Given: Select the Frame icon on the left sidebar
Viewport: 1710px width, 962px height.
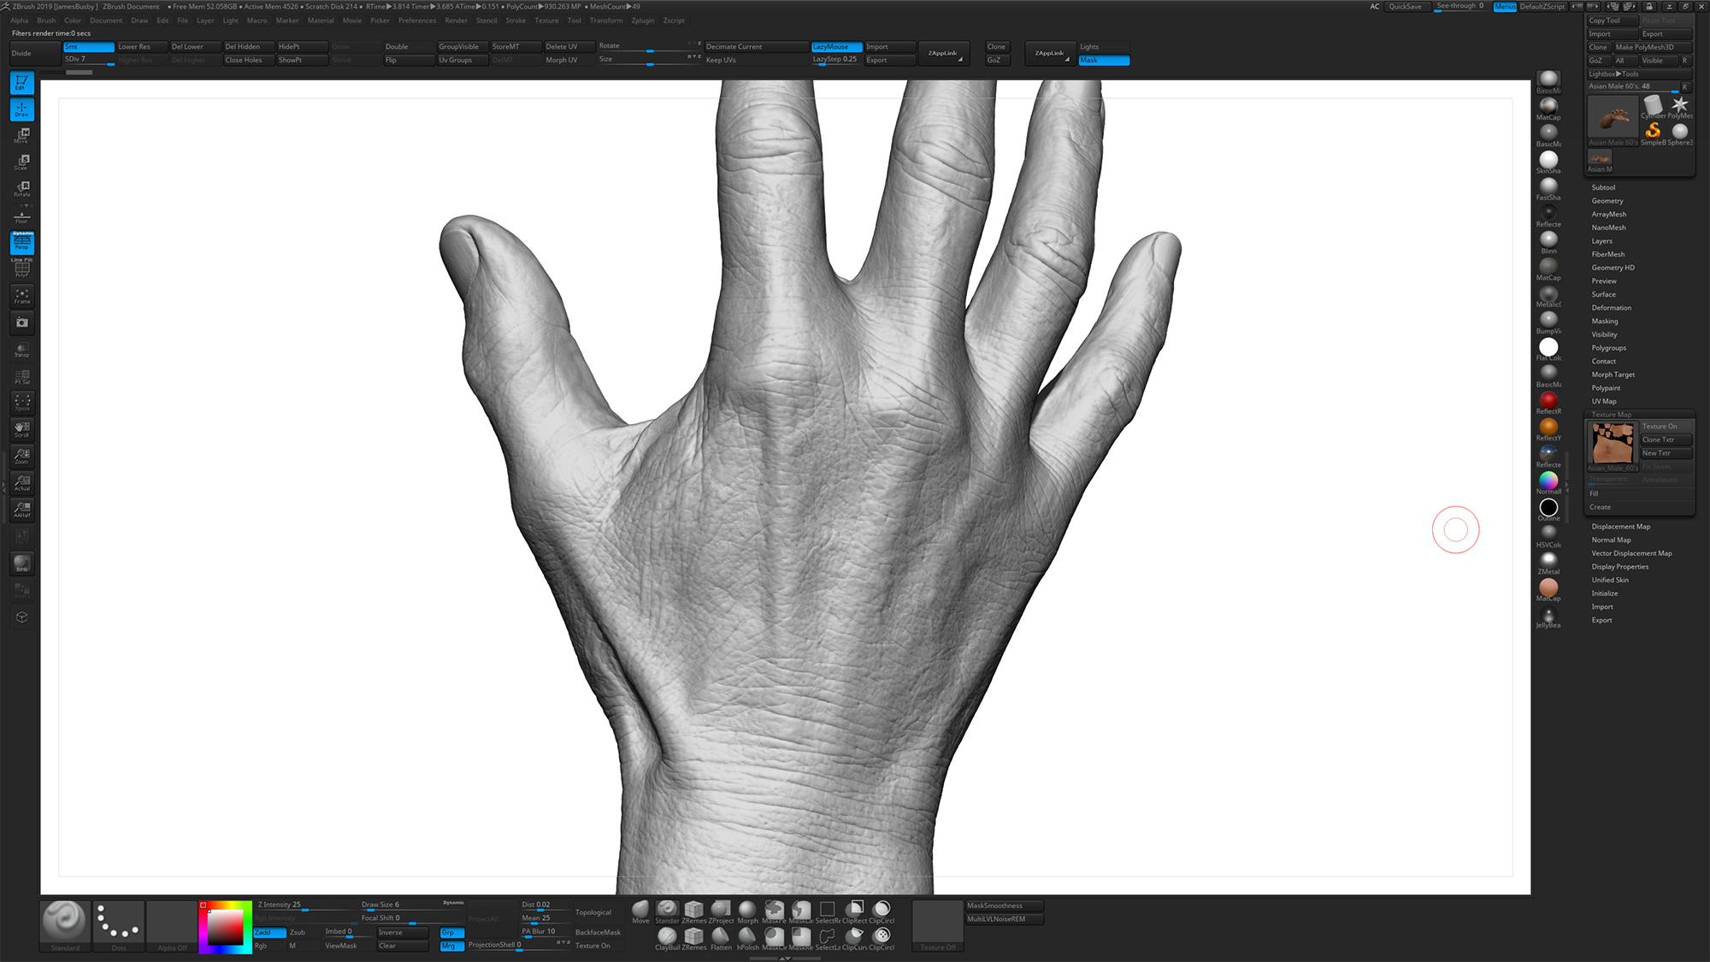Looking at the screenshot, I should (21, 296).
